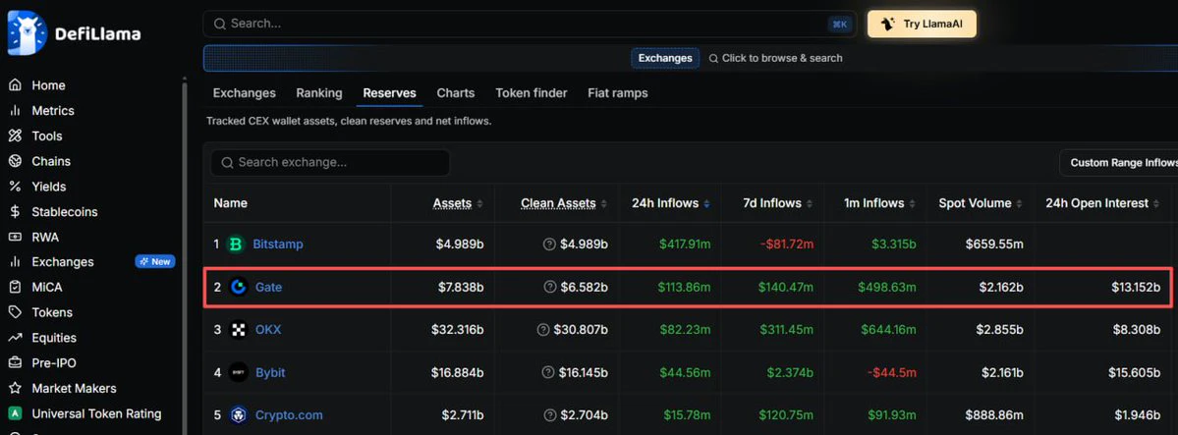Open Exchanges in sidebar
This screenshot has width=1178, height=435.
point(62,262)
